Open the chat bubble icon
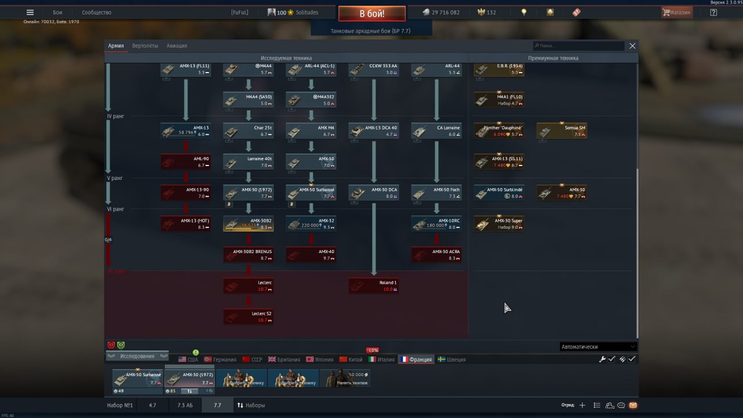 coord(621,405)
